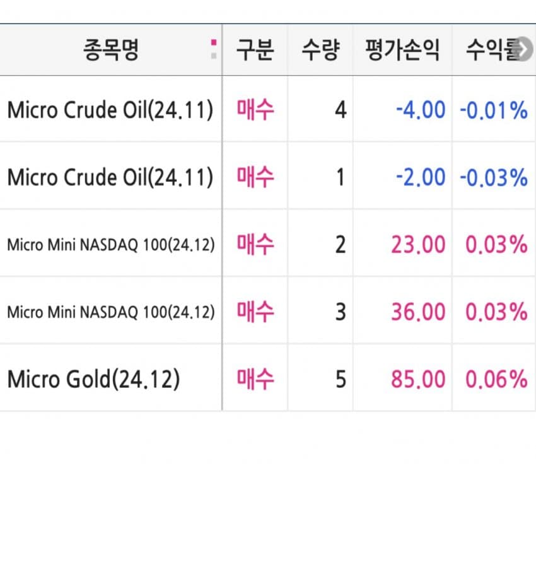This screenshot has width=536, height=579.
Task: Click the -0.01% return rate cell
Action: pos(493,110)
